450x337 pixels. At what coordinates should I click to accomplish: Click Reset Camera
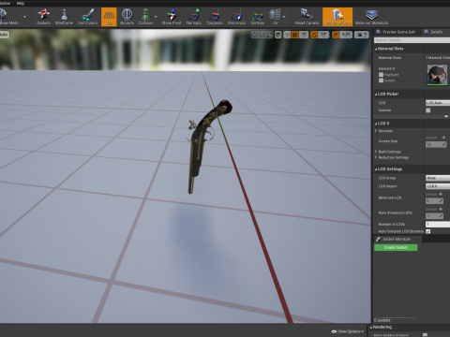(307, 17)
